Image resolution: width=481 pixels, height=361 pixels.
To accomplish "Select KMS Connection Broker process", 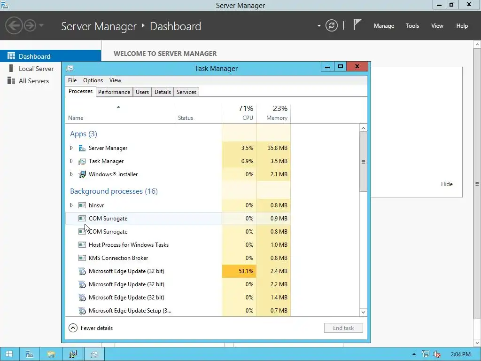I will (x=178, y=258).
